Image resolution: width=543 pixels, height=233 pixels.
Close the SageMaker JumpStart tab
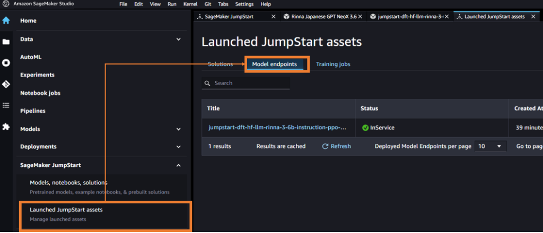tap(273, 16)
